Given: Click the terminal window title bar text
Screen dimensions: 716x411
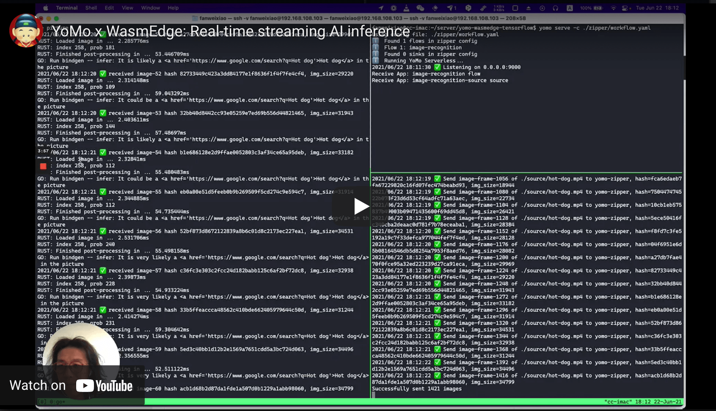Looking at the screenshot, I should (362, 18).
